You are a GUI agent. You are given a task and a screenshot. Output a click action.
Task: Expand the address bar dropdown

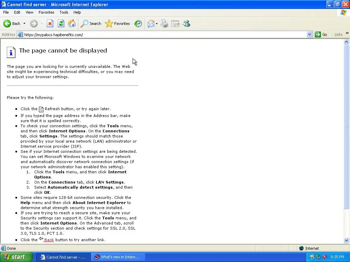pyautogui.click(x=309, y=34)
